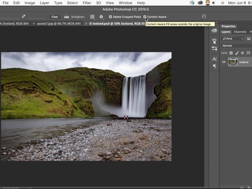Toggle the Delete Cropped Pixels checkbox
Screen dimensions: 252x189
[110, 17]
